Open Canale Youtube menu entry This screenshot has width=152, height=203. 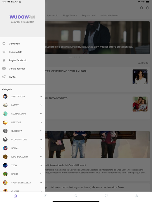click(22, 68)
